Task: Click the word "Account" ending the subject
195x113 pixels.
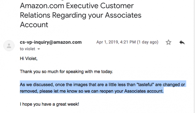Action: [34, 25]
